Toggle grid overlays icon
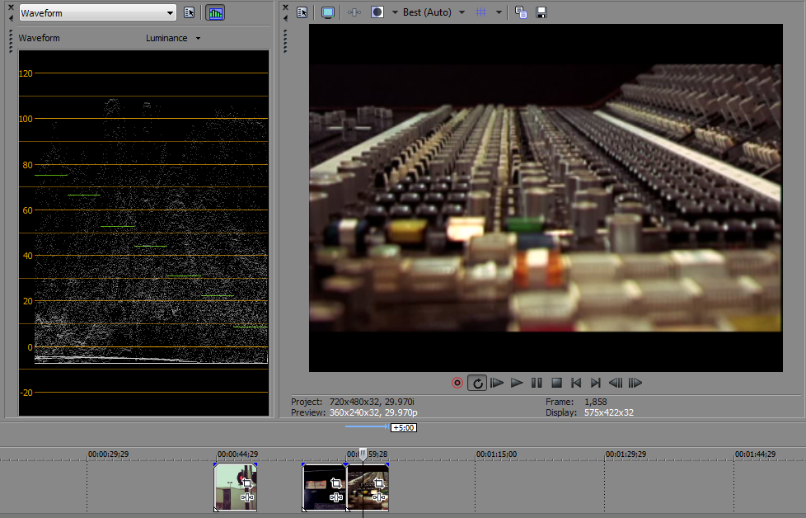The width and height of the screenshot is (806, 518). click(481, 12)
